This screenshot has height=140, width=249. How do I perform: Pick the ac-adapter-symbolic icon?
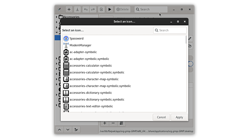tap(83, 52)
